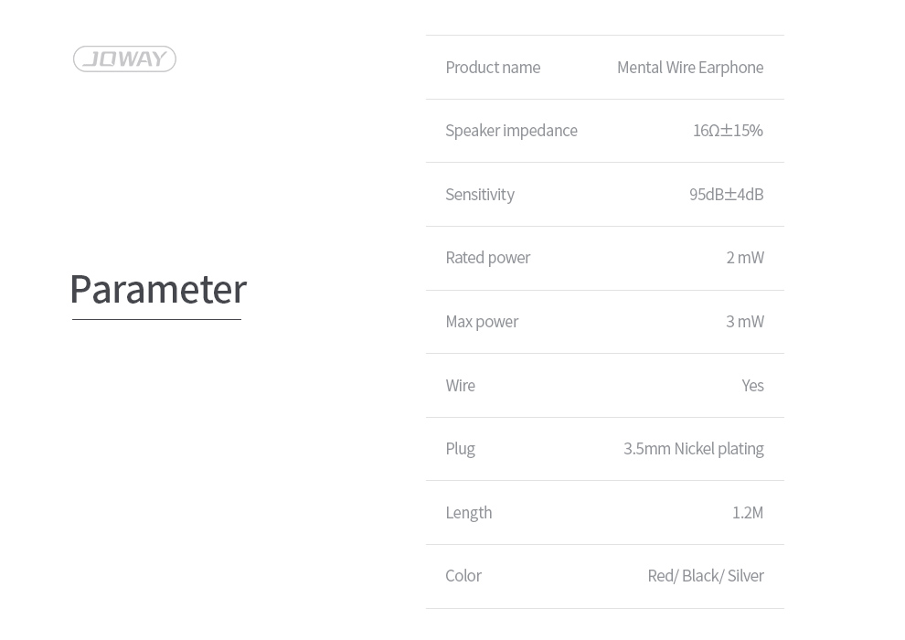Click the Yes value for Wire

pos(752,386)
